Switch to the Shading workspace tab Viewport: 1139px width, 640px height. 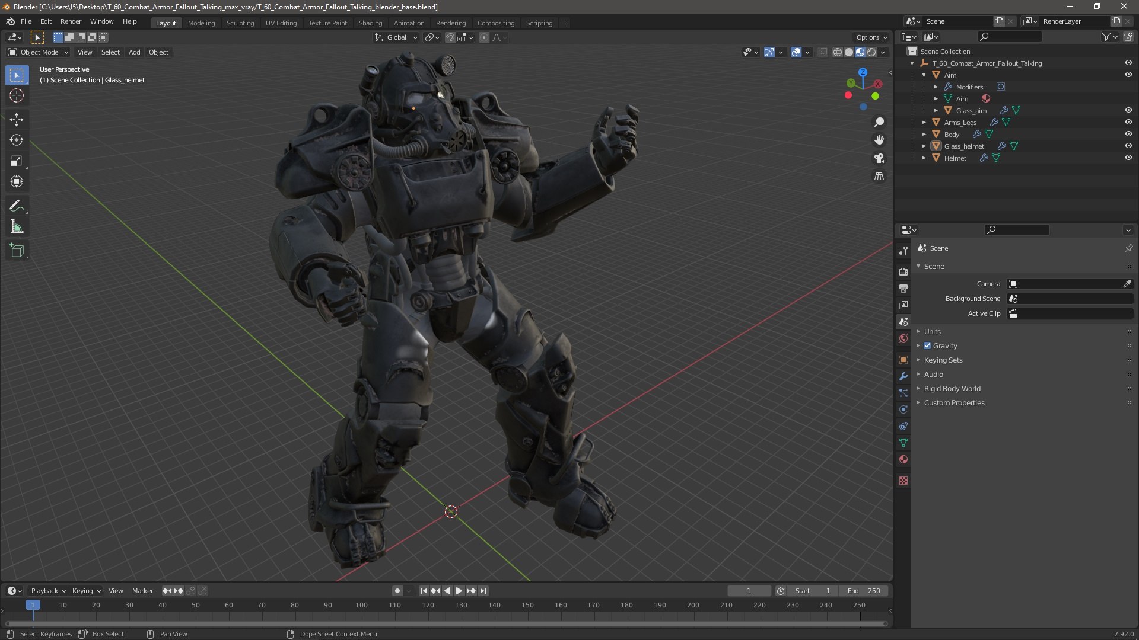370,23
